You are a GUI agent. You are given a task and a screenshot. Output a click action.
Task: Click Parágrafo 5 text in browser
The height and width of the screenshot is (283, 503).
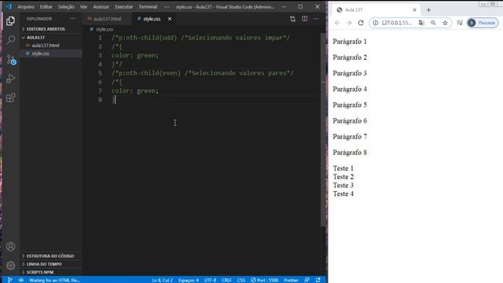(350, 105)
